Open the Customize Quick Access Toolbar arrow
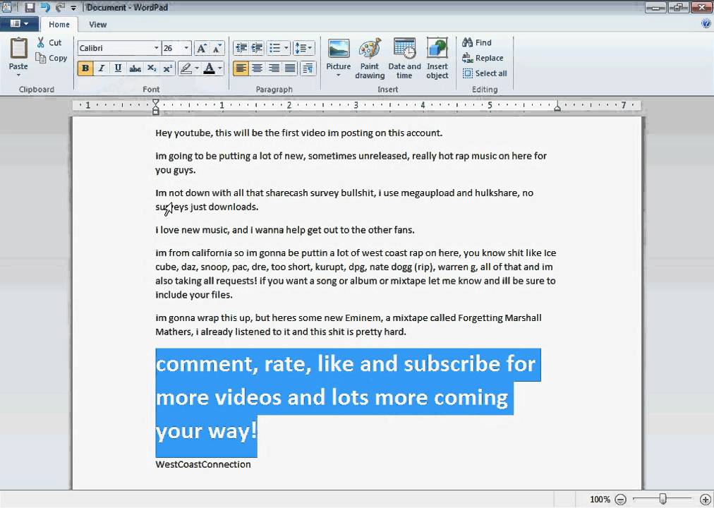Screen dimensions: 714x508 pyautogui.click(x=74, y=8)
